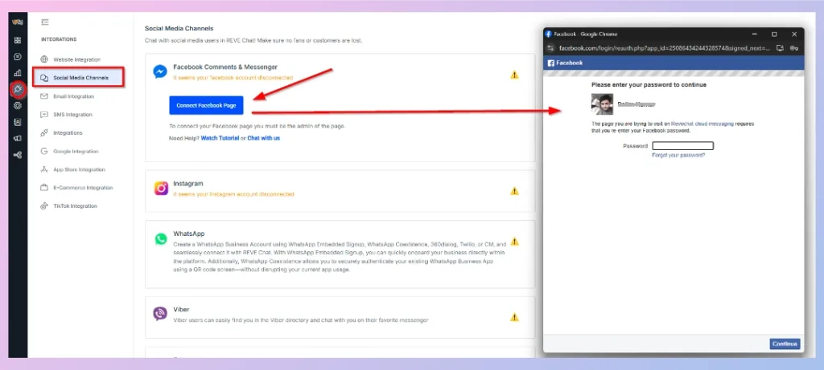Open the dashboard grid icon in dark sidebar
This screenshot has height=370, width=824.
pos(18,40)
